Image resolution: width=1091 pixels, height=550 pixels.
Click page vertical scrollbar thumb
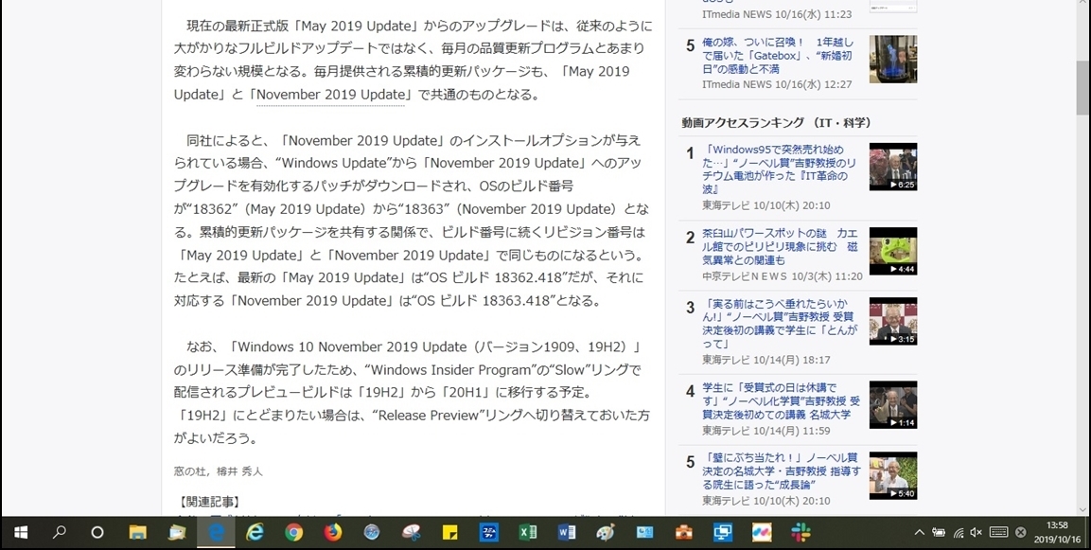coord(1083,87)
